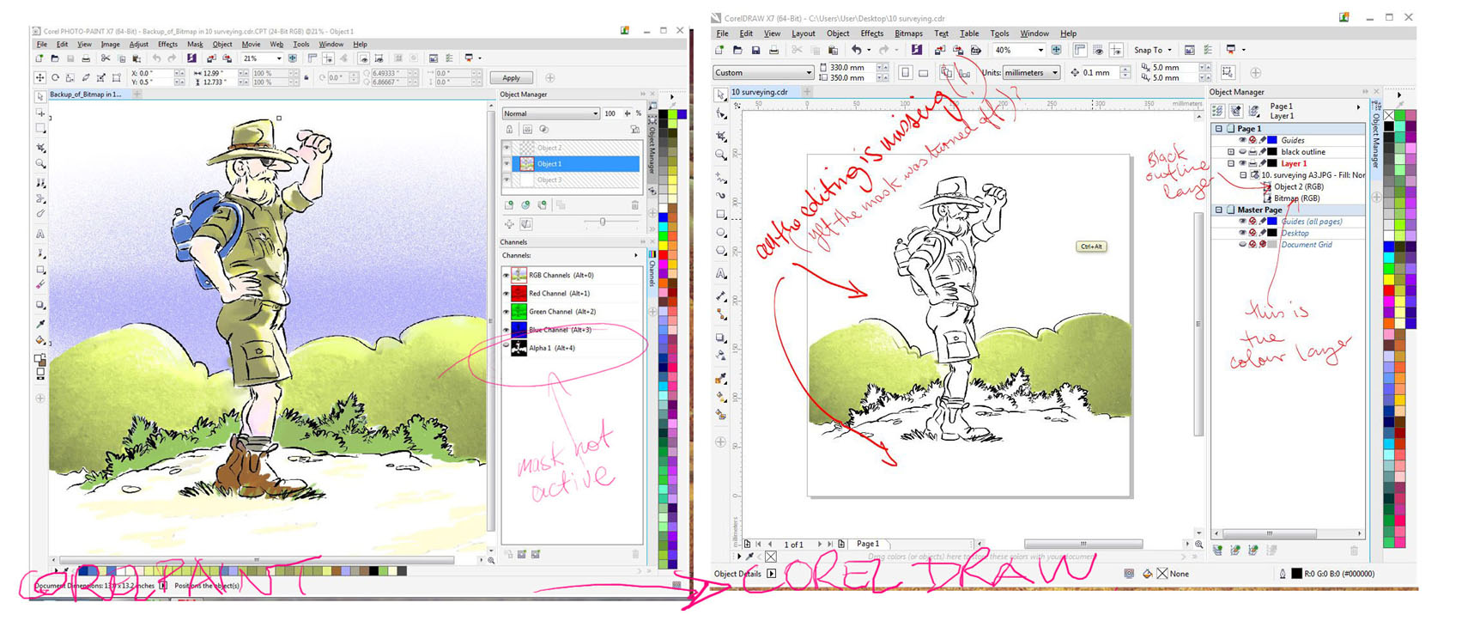Click the Cut scissors icon in PHOTO-PAINT
1474x621 pixels.
click(x=106, y=58)
